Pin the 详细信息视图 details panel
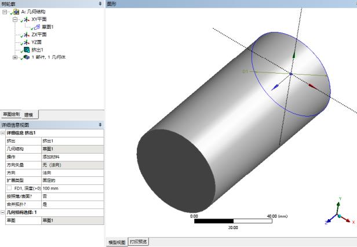357x247 pixels. pyautogui.click(x=100, y=125)
